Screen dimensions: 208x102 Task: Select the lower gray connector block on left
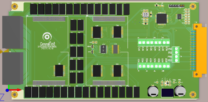(x=13, y=68)
